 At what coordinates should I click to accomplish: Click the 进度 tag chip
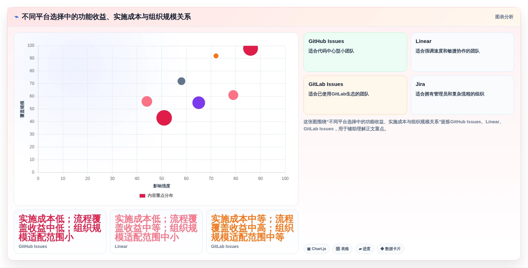364,249
